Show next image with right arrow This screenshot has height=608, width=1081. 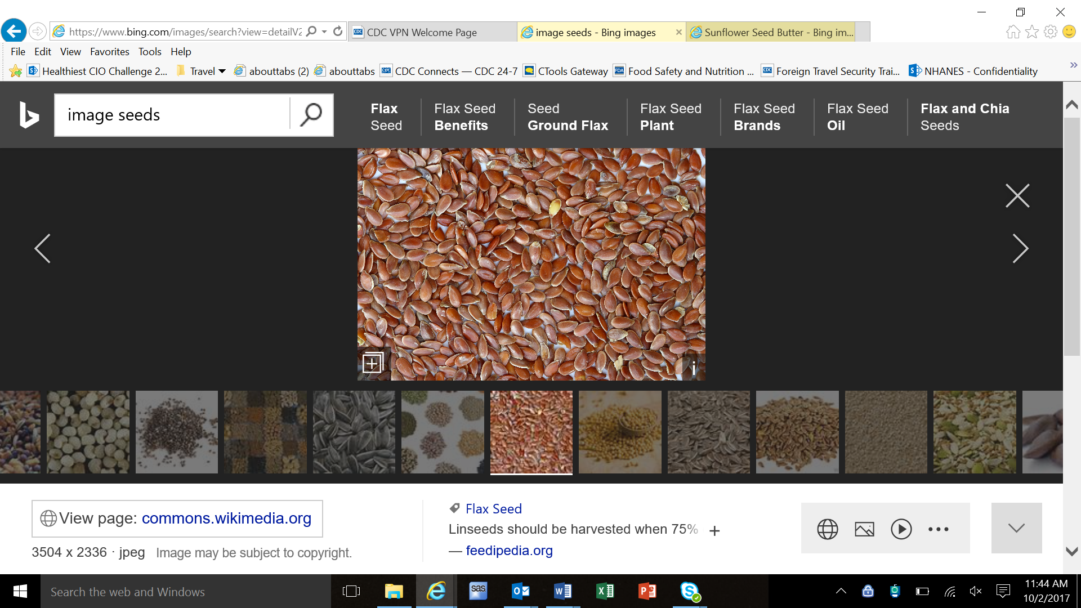(x=1020, y=248)
